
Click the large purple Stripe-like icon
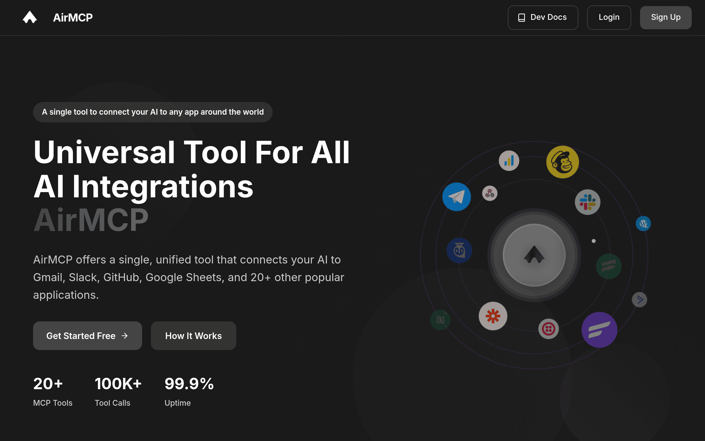click(x=599, y=330)
